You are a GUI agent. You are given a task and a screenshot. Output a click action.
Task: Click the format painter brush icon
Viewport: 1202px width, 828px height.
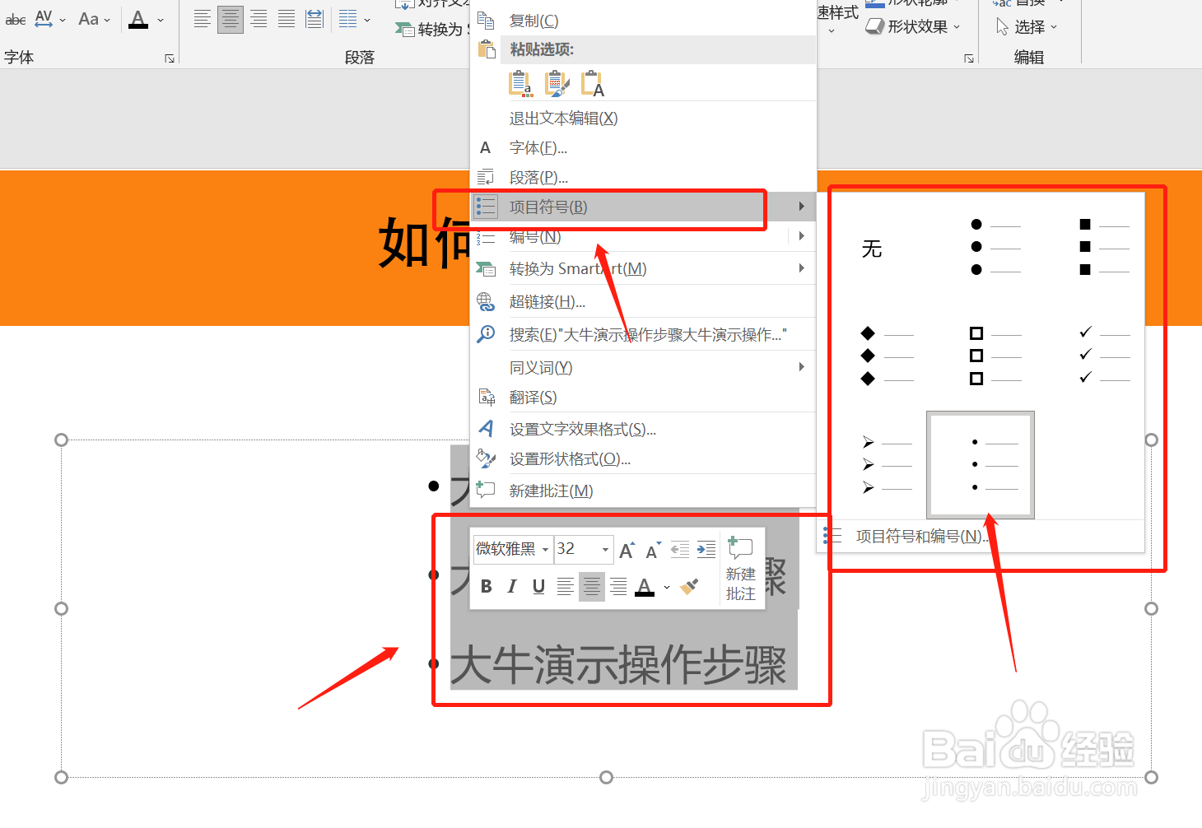(690, 587)
